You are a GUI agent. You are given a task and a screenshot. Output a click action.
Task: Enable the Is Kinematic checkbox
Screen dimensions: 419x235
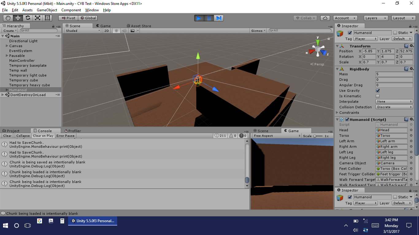(x=378, y=96)
